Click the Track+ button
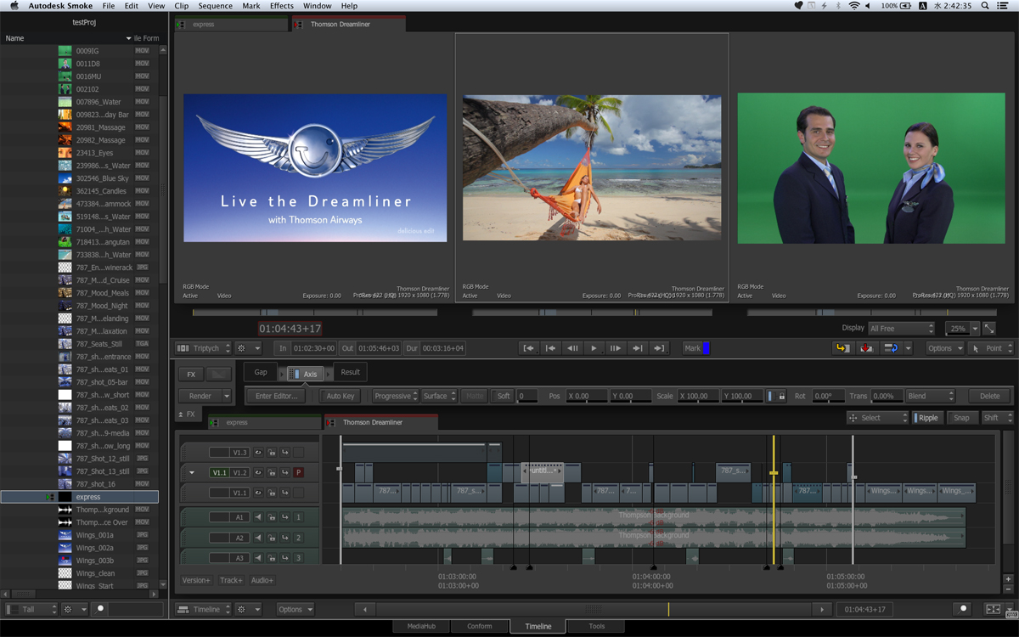Screen dimensions: 1019x637 tap(231, 580)
